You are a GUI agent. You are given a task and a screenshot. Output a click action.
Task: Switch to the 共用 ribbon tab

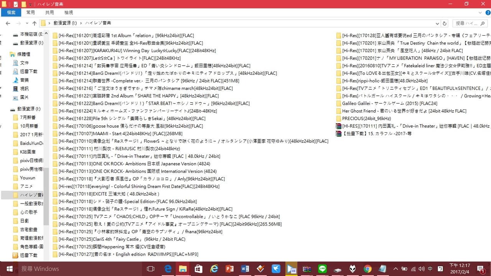click(49, 13)
